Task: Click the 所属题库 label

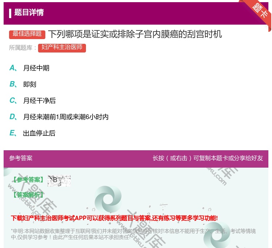Action: tap(23, 48)
